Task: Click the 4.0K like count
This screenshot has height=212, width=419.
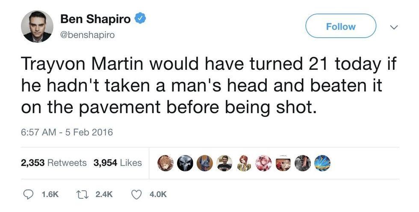Action: (158, 194)
